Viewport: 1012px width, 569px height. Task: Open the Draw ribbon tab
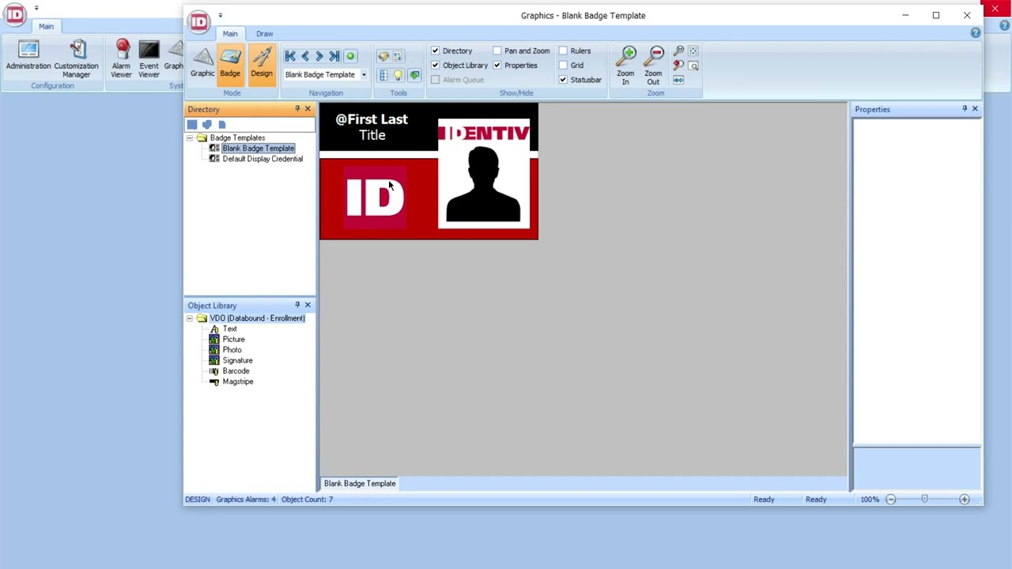point(265,34)
